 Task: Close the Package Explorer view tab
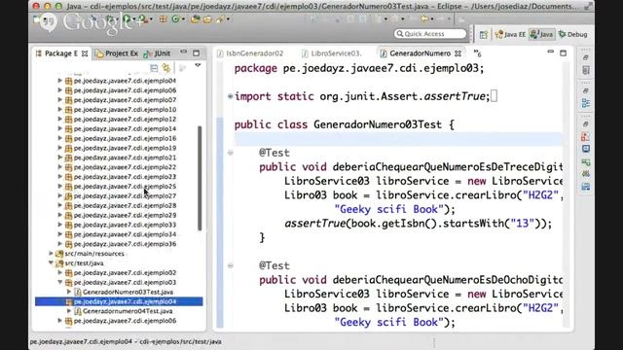tap(85, 53)
